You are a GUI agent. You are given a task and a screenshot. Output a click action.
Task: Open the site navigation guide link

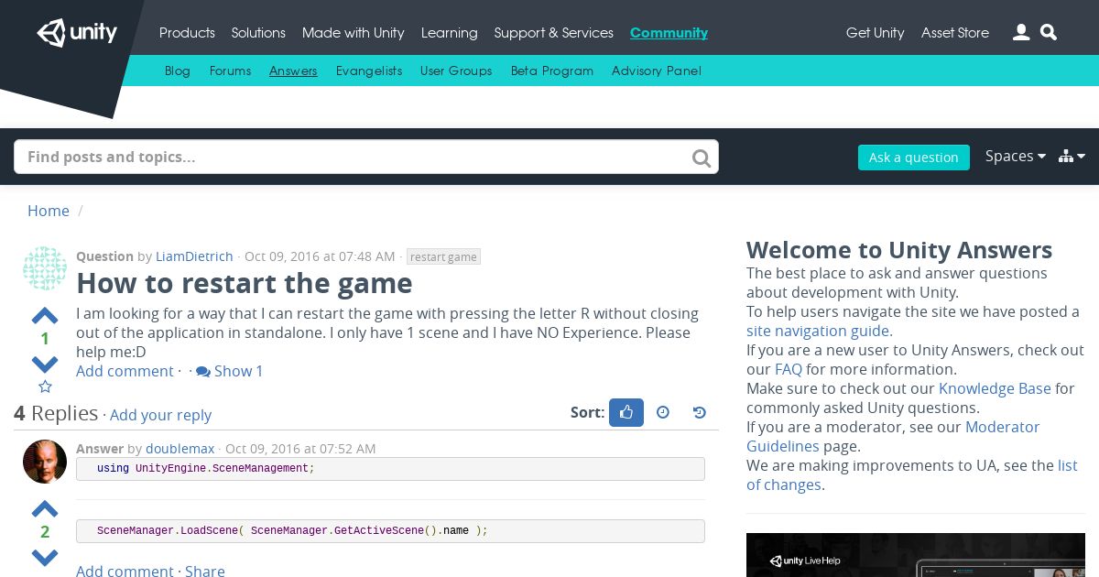pos(818,331)
